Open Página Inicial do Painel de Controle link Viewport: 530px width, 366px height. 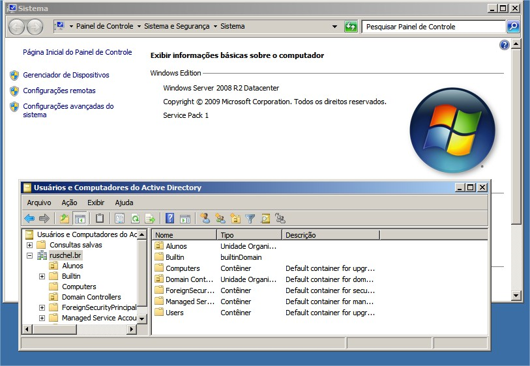pyautogui.click(x=78, y=52)
